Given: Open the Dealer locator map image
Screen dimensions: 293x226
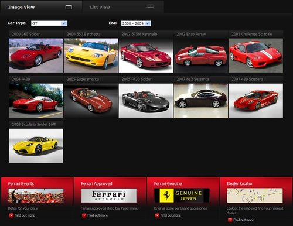Looking at the screenshot, I should click(255, 196).
